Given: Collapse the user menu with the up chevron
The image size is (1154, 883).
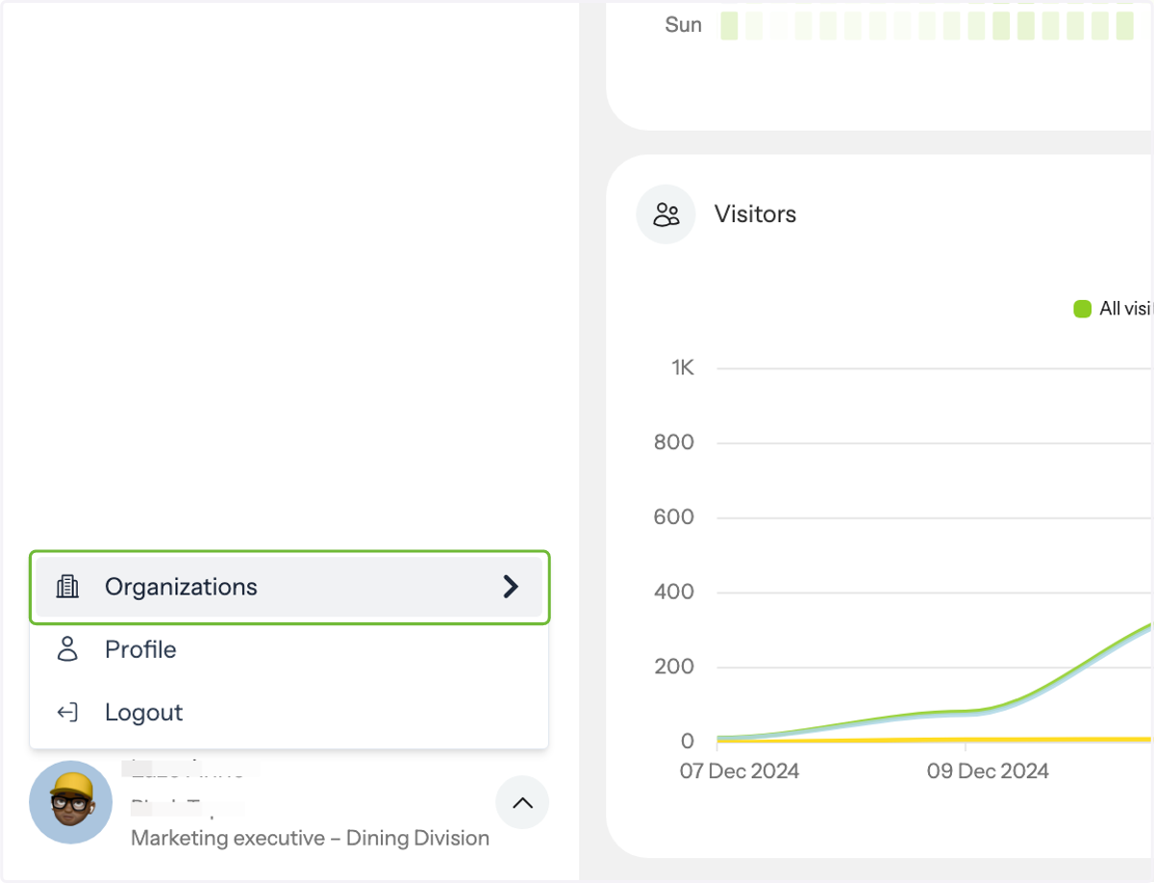Looking at the screenshot, I should coord(522,802).
